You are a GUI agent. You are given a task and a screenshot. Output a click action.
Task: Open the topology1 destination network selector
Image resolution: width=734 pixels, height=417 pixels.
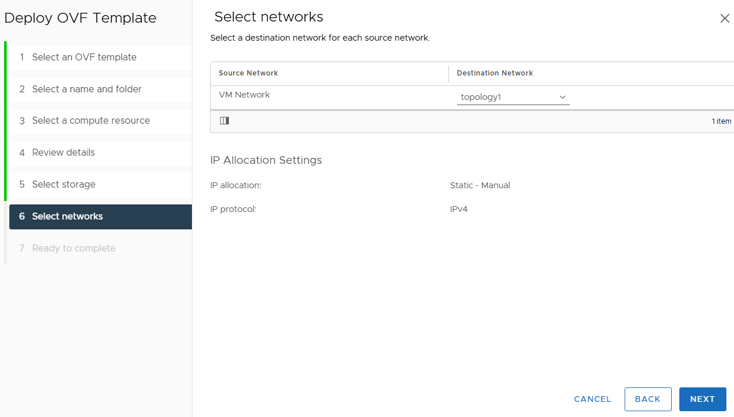(x=514, y=97)
